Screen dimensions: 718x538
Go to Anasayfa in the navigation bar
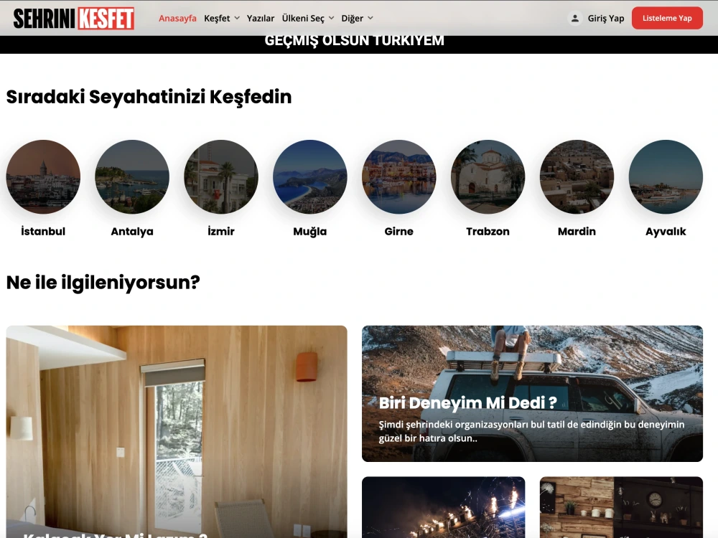click(177, 19)
